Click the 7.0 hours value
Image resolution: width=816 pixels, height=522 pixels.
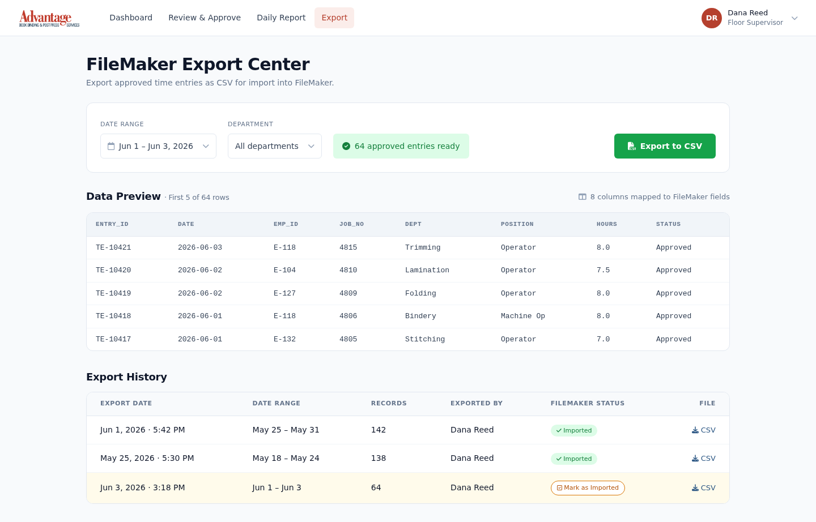click(603, 339)
